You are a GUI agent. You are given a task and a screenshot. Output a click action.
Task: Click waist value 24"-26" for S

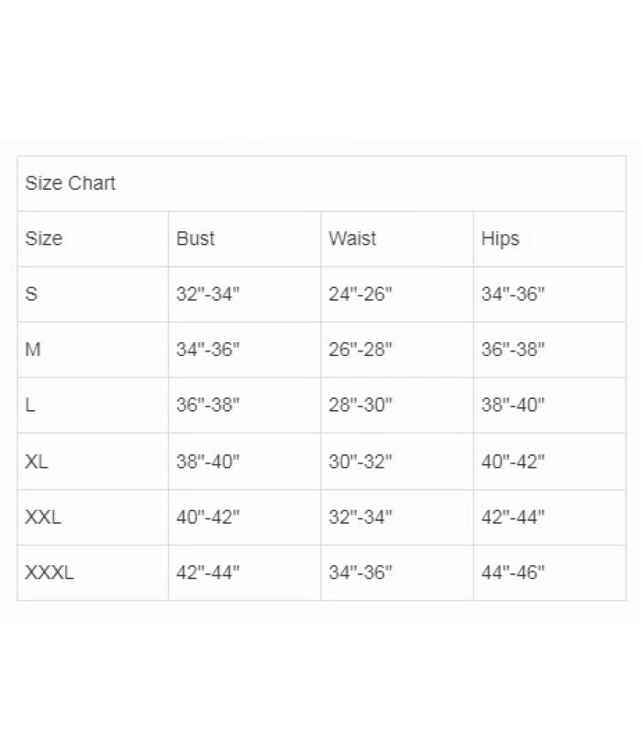tap(360, 294)
